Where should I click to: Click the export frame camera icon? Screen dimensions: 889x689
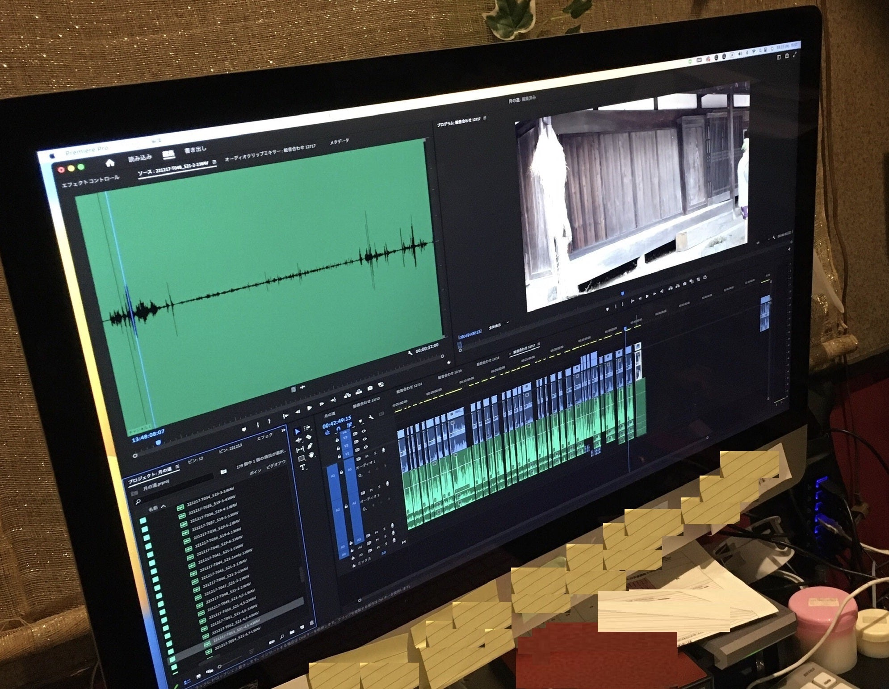click(x=370, y=389)
